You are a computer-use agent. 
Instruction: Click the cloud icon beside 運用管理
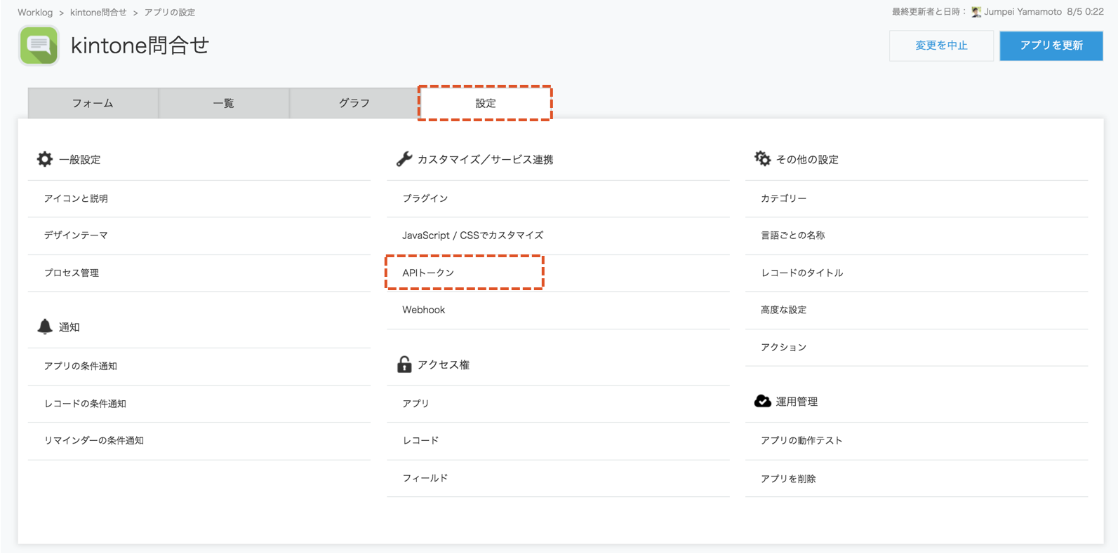click(x=762, y=401)
